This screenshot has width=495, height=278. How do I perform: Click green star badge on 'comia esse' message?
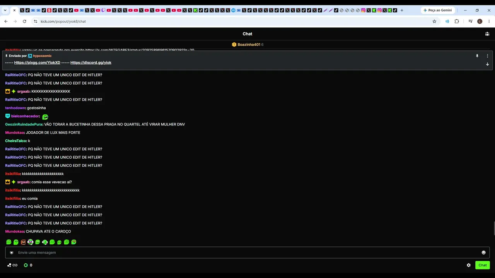(14, 182)
